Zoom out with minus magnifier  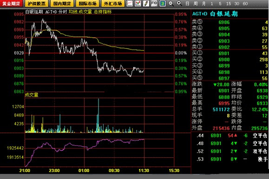point(171,3)
